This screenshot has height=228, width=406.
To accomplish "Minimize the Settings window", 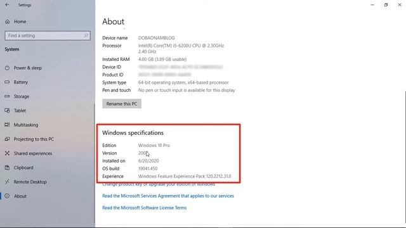I will tap(372, 4).
